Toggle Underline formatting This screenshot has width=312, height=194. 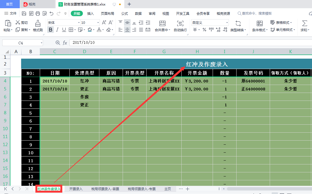tap(64, 30)
